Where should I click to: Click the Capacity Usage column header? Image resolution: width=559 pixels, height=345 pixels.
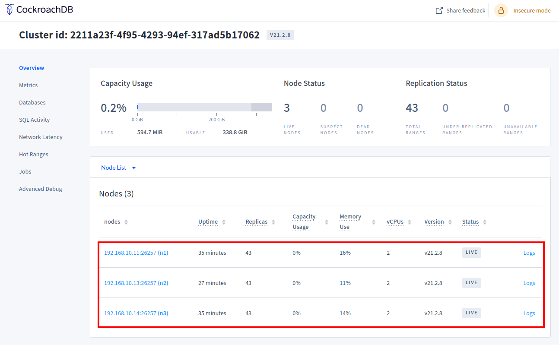coord(304,222)
